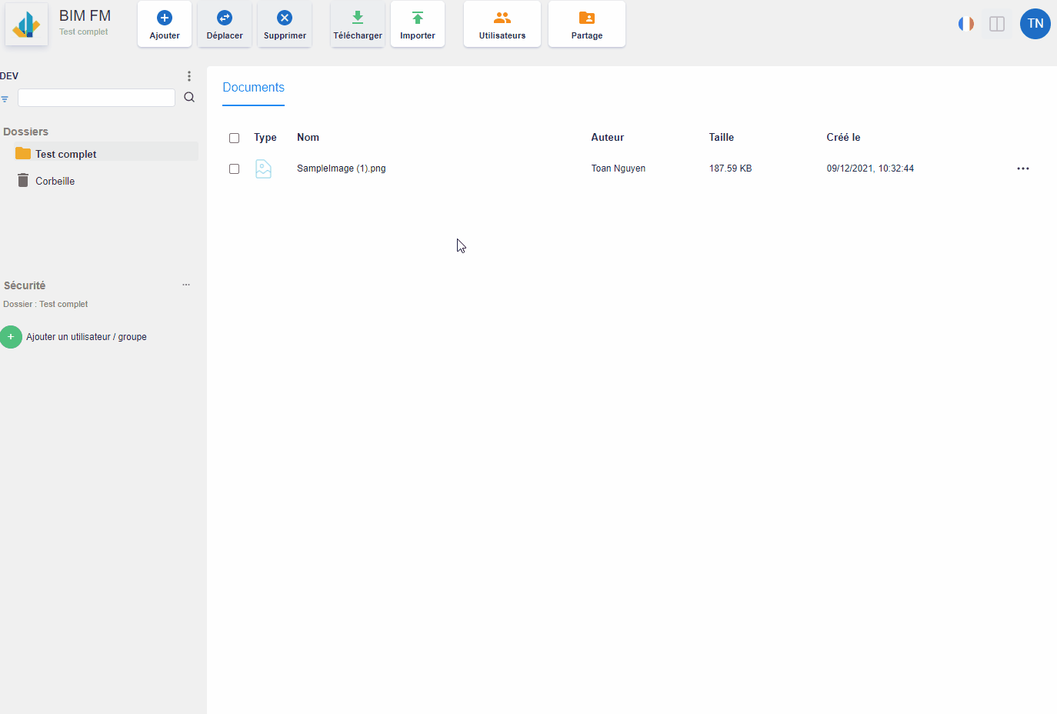Toggle the split panel layout icon
The image size is (1057, 714).
[x=997, y=24]
